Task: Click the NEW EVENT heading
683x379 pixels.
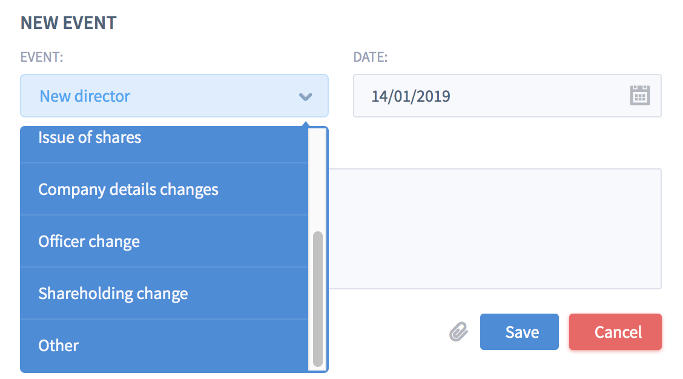Action: pos(68,23)
